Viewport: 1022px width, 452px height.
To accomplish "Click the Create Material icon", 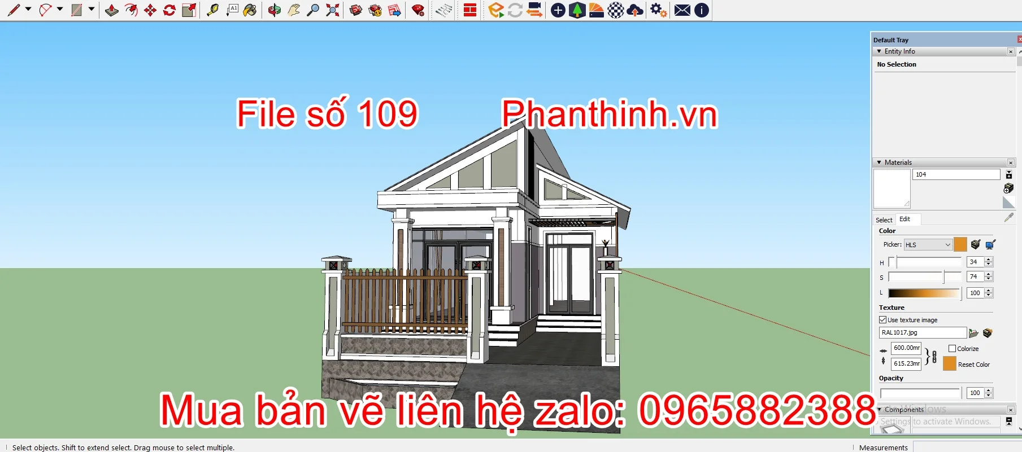I will (1008, 188).
